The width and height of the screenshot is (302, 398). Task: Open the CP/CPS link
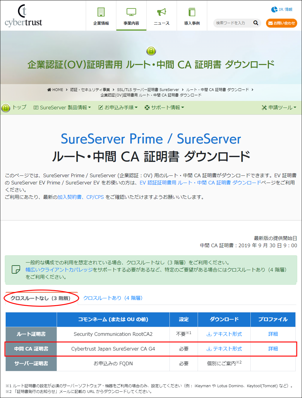(95, 197)
